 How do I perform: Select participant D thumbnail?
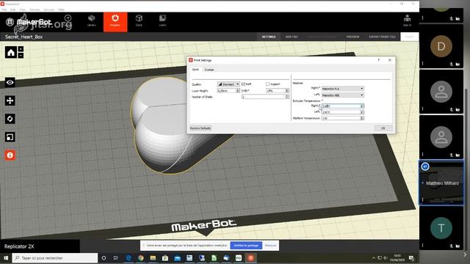[x=441, y=46]
